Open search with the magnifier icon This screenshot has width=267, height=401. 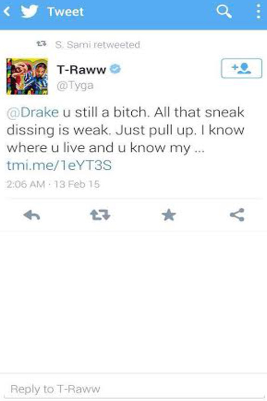click(x=224, y=12)
